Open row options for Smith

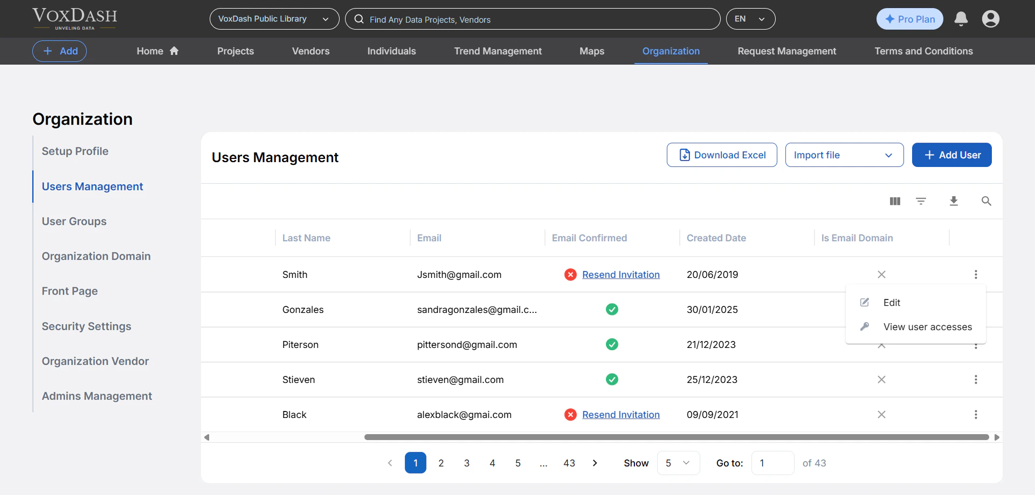pos(976,275)
